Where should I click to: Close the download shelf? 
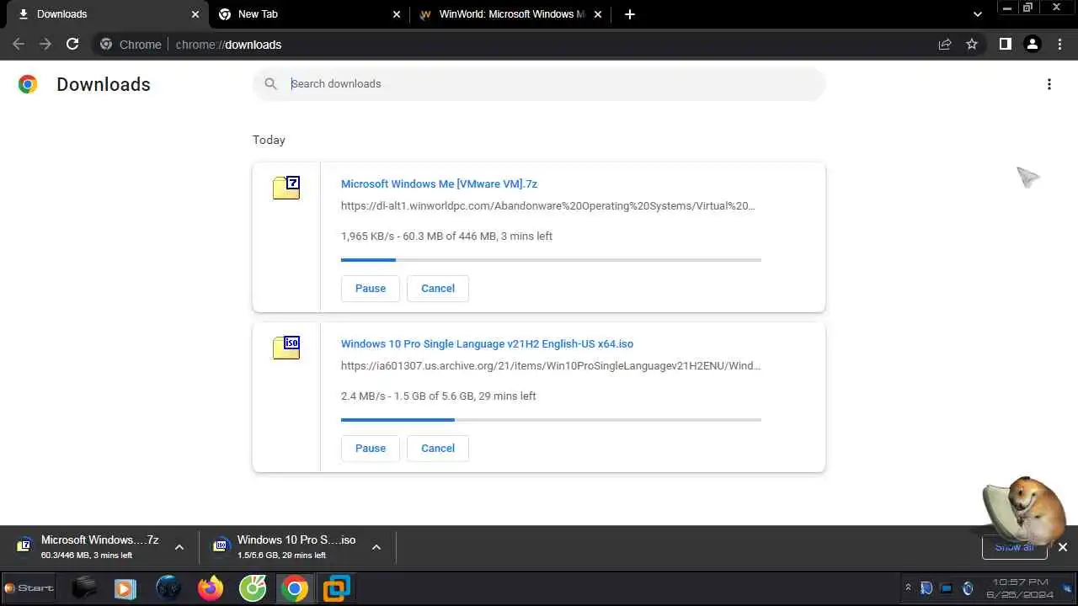(1063, 547)
